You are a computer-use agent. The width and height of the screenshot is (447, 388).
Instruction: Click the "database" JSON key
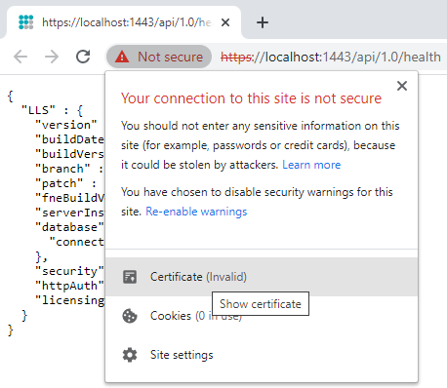click(x=69, y=227)
